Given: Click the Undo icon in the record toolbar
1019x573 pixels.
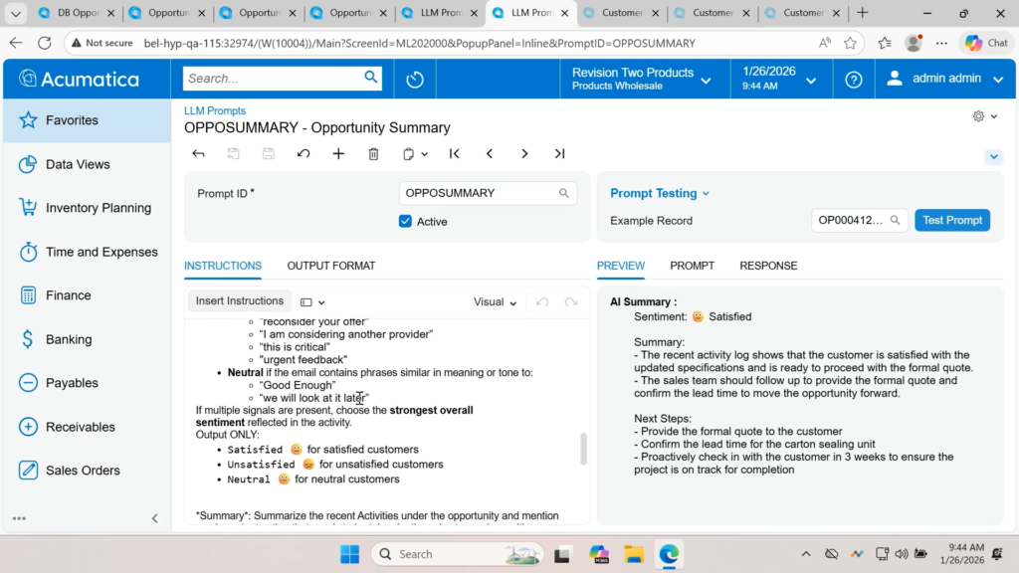Looking at the screenshot, I should click(304, 154).
